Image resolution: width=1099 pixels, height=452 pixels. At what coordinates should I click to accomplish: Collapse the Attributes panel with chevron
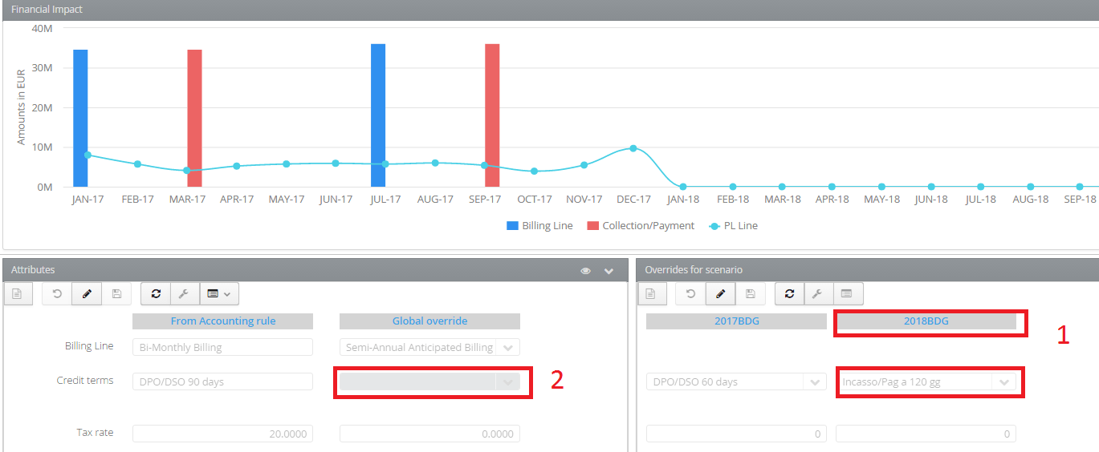coord(609,271)
